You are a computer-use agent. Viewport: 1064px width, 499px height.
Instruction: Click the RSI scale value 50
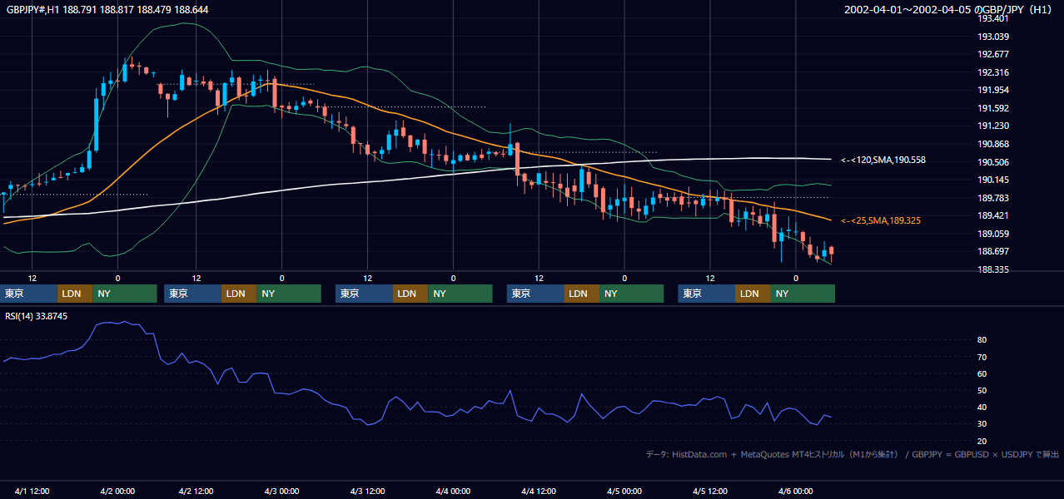tap(982, 390)
